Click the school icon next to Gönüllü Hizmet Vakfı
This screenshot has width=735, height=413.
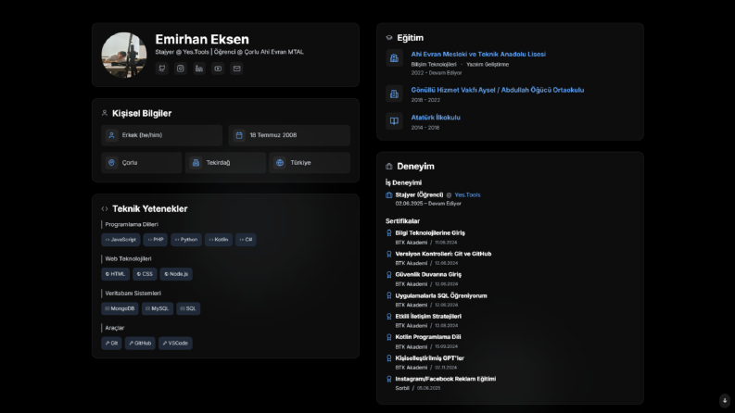394,94
